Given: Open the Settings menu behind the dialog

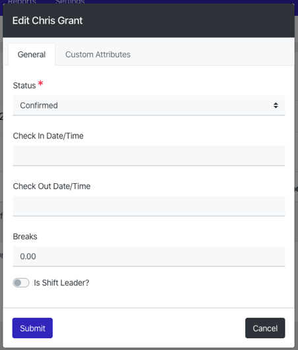Looking at the screenshot, I should (x=70, y=2).
